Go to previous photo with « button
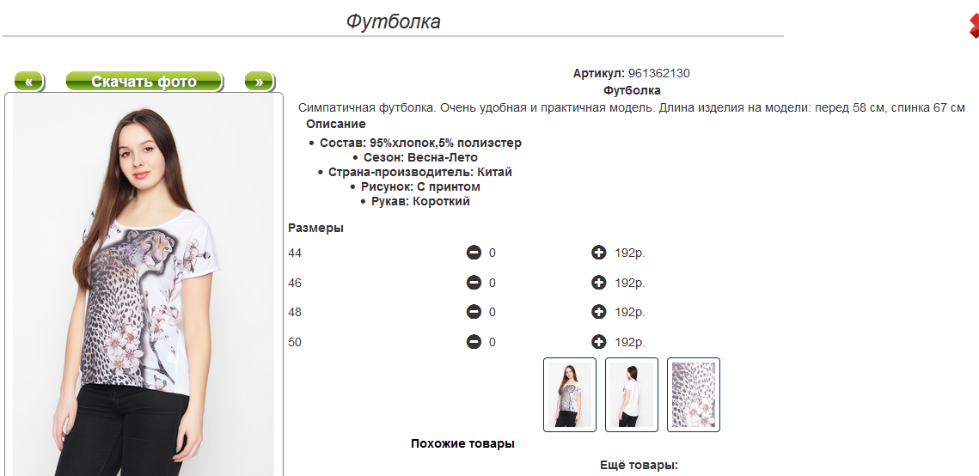The image size is (979, 476). [28, 82]
